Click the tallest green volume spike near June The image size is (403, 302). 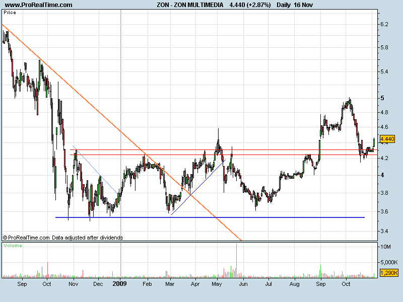[236, 260]
